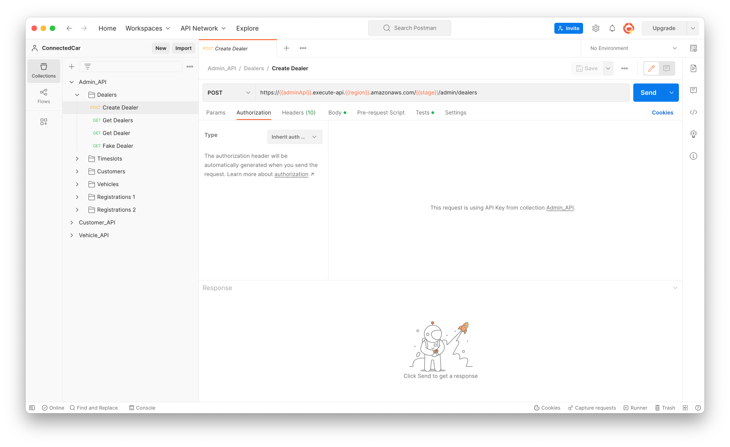Open the Send button options arrow

click(x=672, y=93)
